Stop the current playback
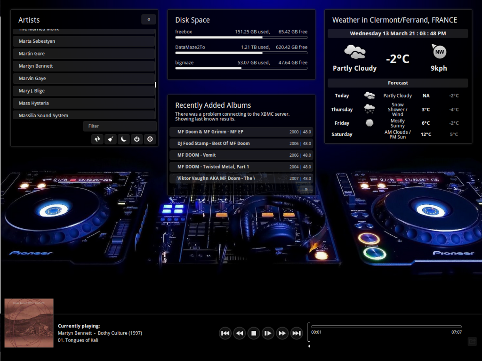This screenshot has width=482, height=361. pyautogui.click(x=253, y=333)
